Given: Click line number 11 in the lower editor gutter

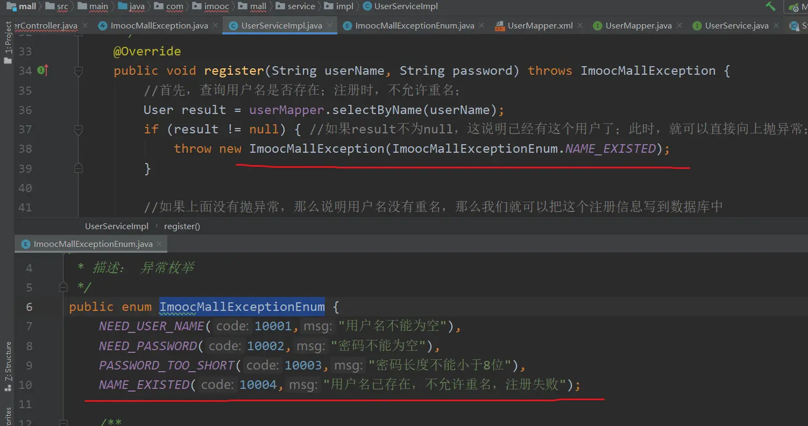Looking at the screenshot, I should pyautogui.click(x=25, y=404).
